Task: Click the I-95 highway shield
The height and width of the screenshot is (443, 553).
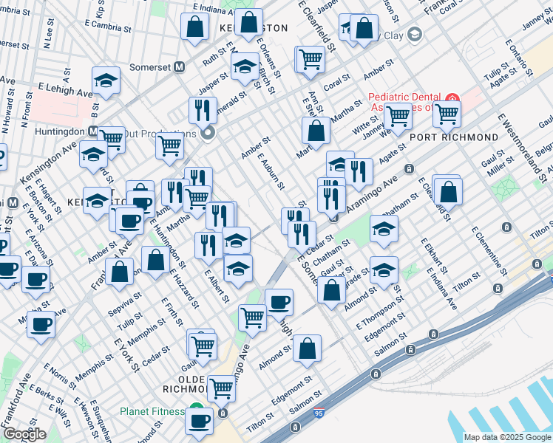Action: coord(319,413)
